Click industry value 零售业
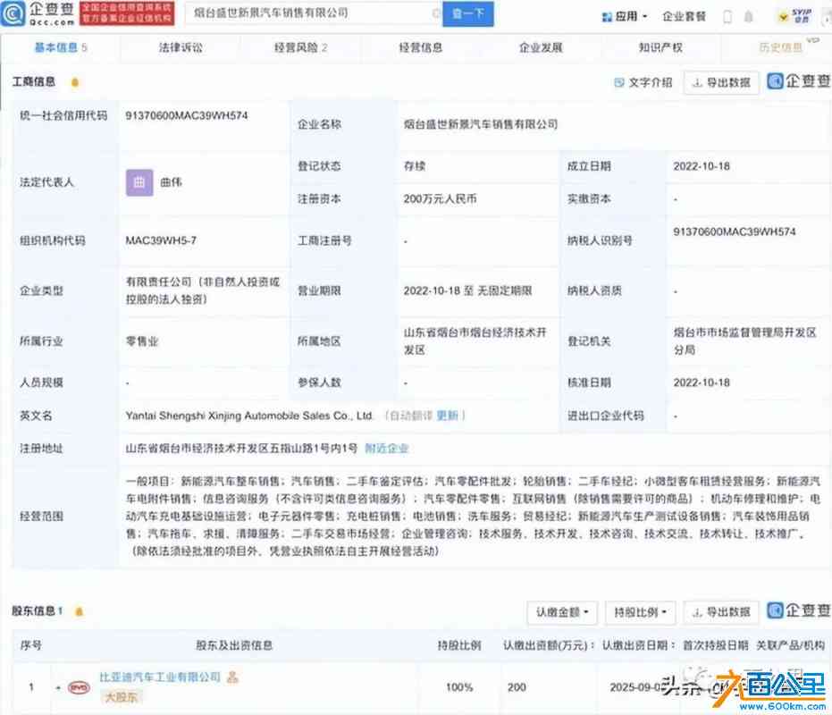 point(142,341)
